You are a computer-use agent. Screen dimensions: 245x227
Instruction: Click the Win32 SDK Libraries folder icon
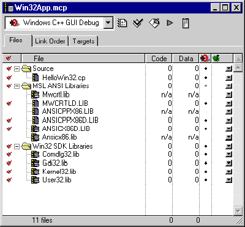tap(26, 146)
